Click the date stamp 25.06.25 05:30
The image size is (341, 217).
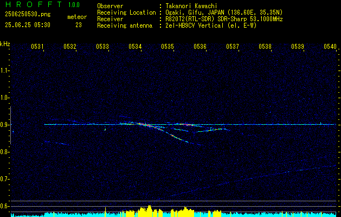(28, 25)
